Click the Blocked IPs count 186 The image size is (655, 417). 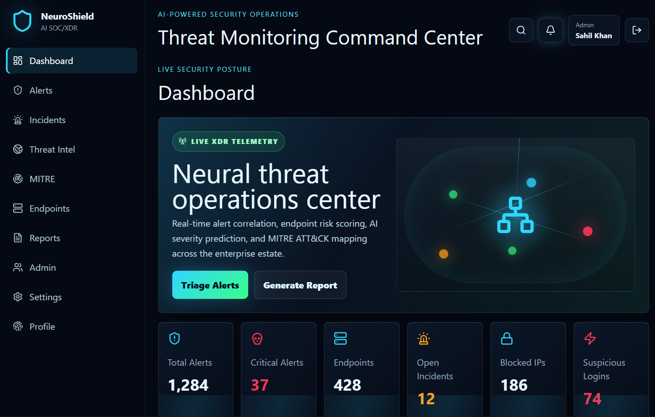point(514,385)
